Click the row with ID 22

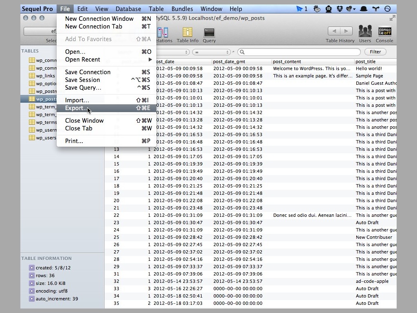point(250,215)
